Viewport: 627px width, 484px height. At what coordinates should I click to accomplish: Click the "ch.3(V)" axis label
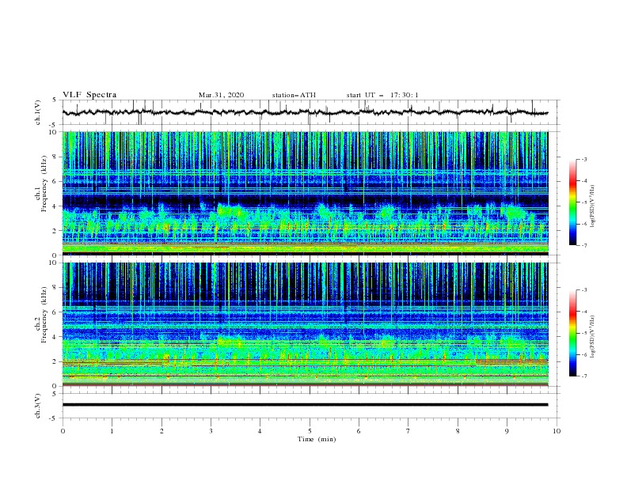coord(38,406)
